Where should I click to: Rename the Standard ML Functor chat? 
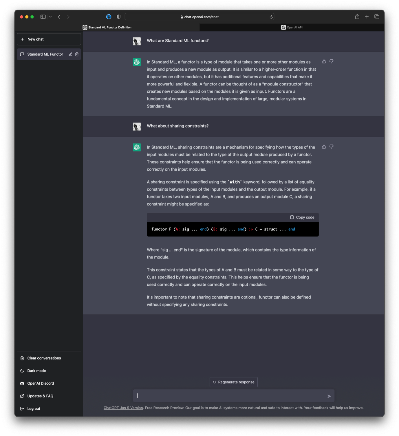tap(70, 54)
